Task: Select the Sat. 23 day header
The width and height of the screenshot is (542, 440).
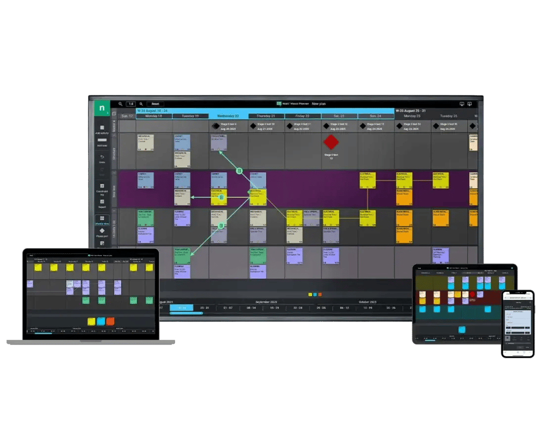Action: [x=339, y=116]
